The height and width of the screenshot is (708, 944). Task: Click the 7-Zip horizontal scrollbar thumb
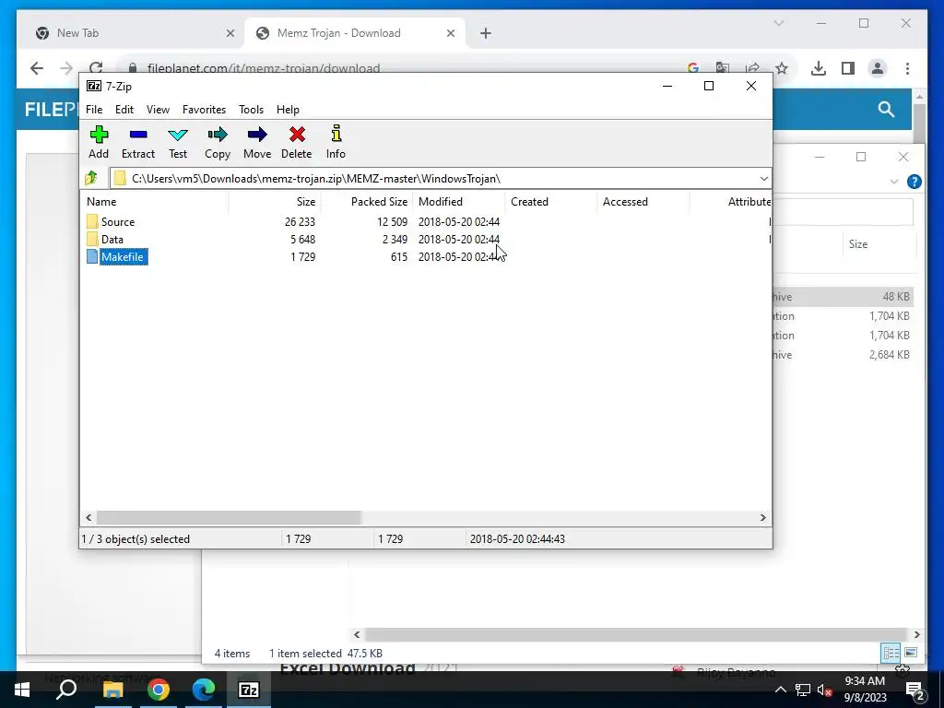(x=229, y=518)
